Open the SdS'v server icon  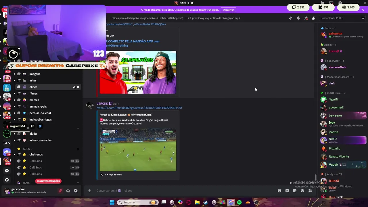(7, 143)
